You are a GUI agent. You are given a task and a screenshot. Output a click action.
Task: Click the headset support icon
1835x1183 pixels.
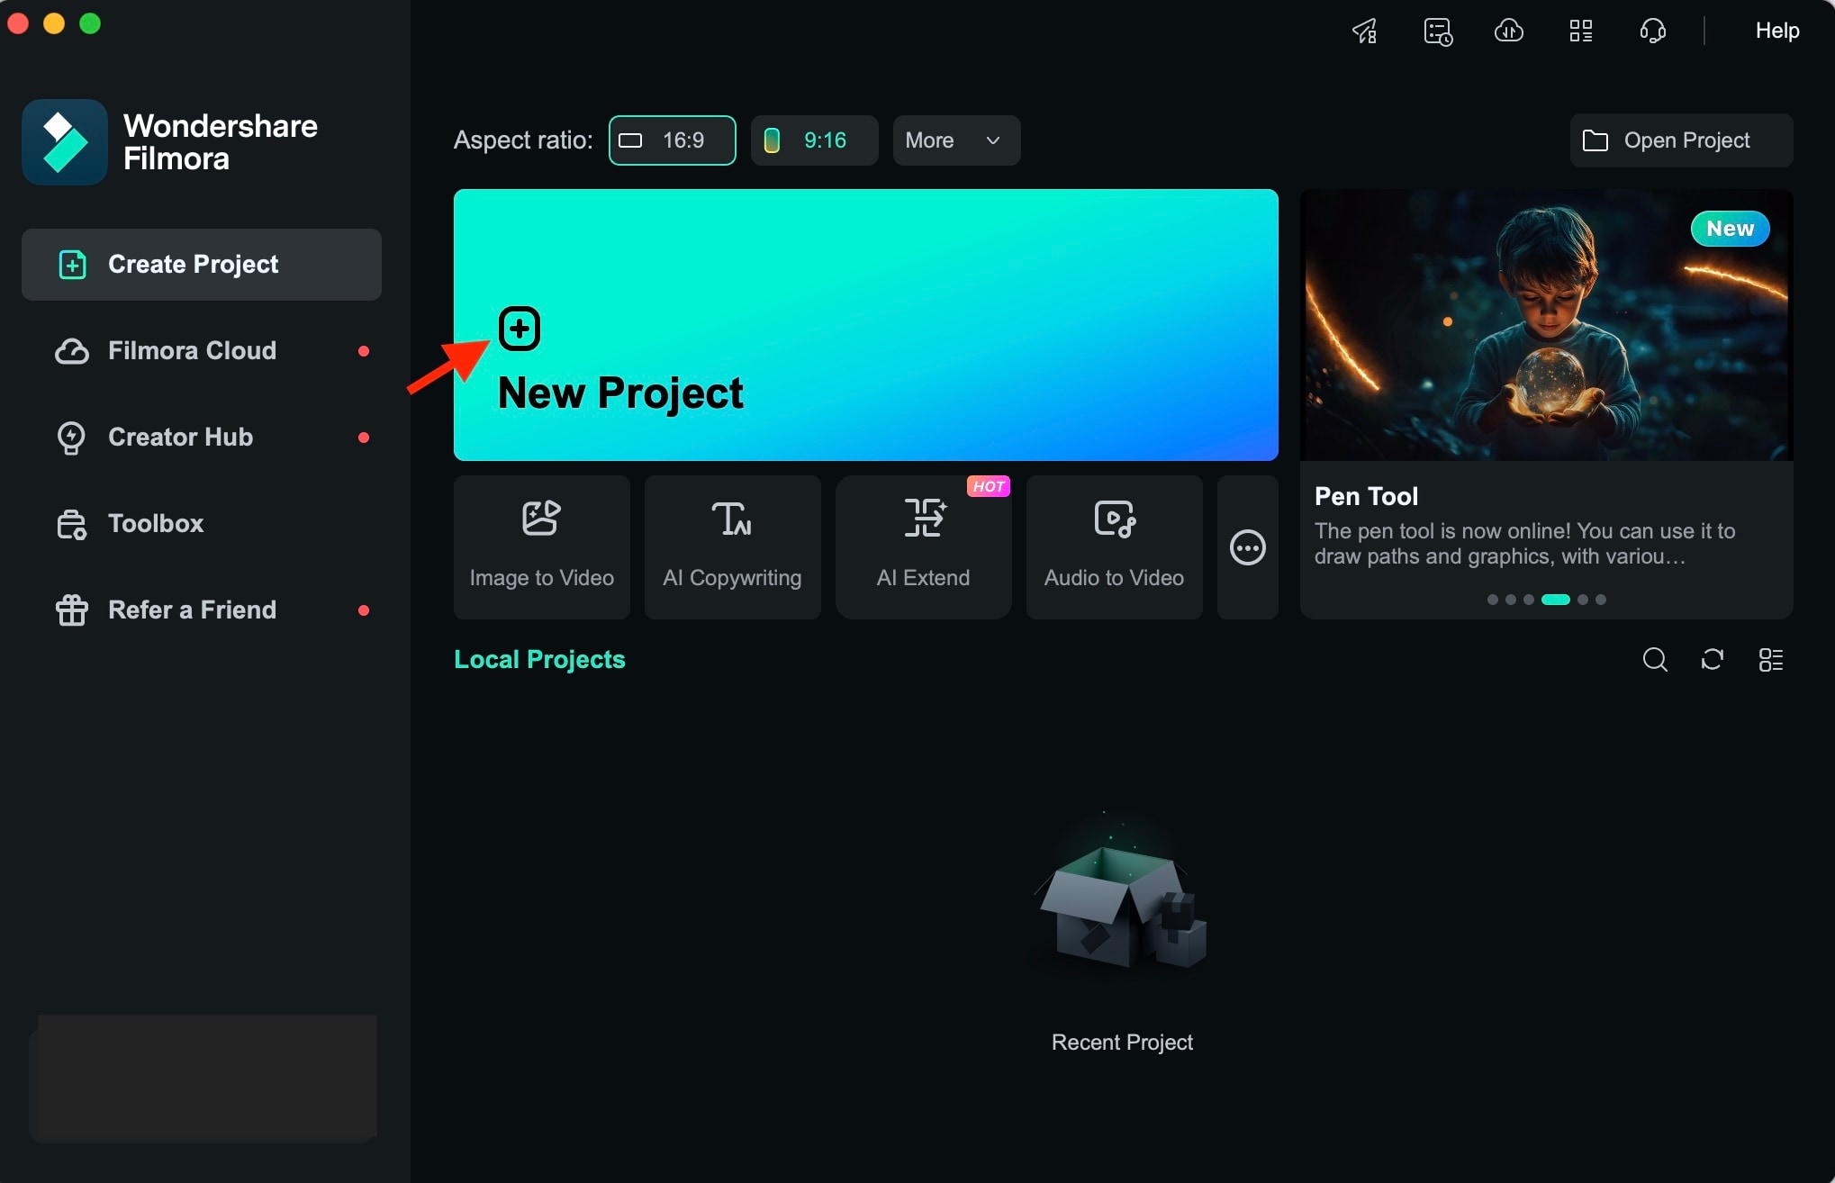(x=1652, y=32)
